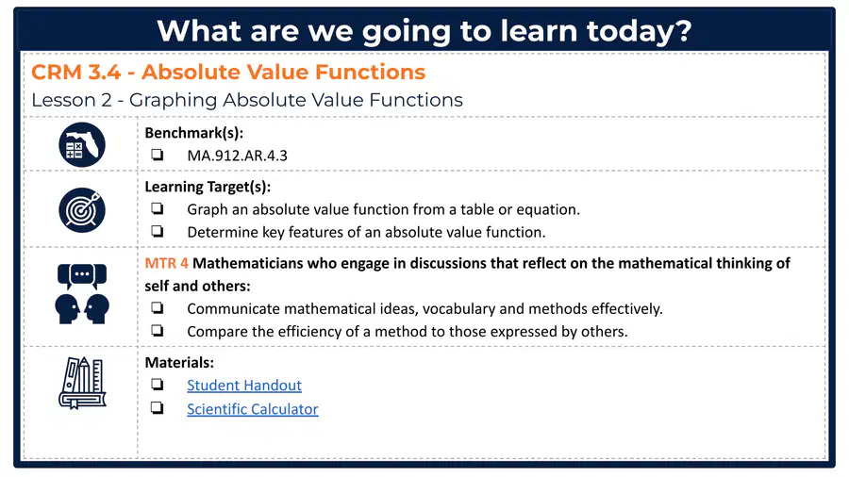This screenshot has height=477, width=849.
Task: Check the box beside Student Handout
Action: click(157, 385)
